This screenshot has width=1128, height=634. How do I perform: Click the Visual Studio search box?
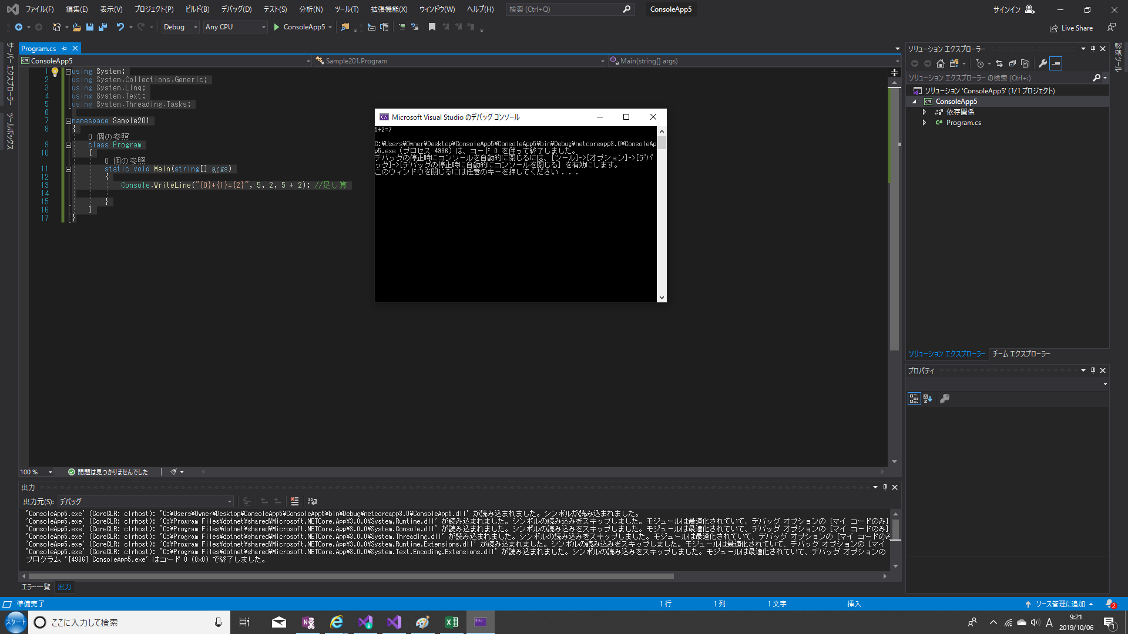(x=570, y=9)
